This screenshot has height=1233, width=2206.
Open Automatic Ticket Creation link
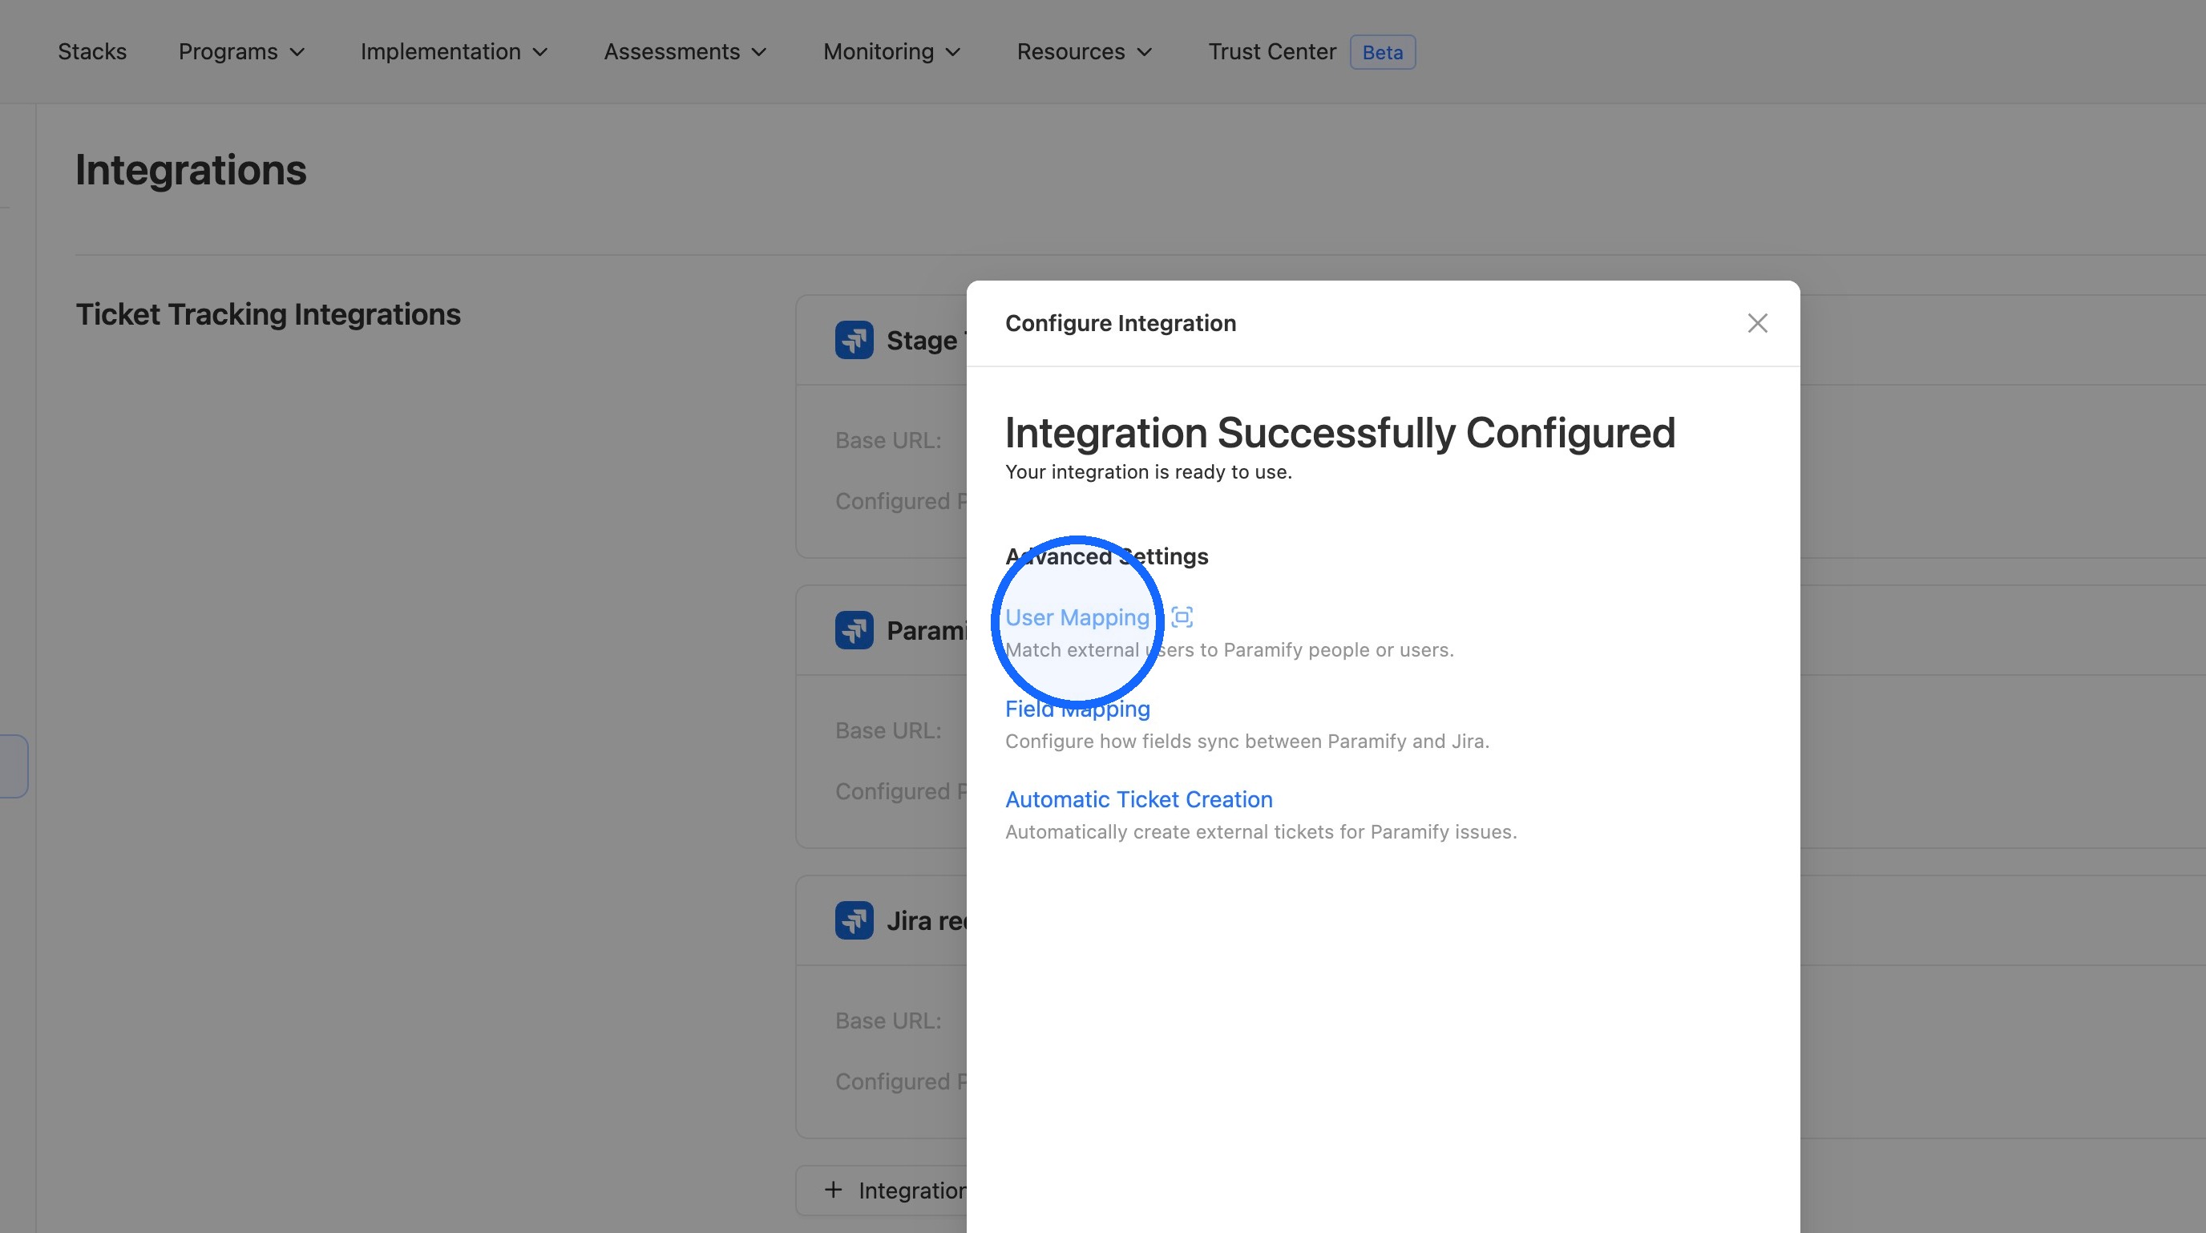(1139, 800)
